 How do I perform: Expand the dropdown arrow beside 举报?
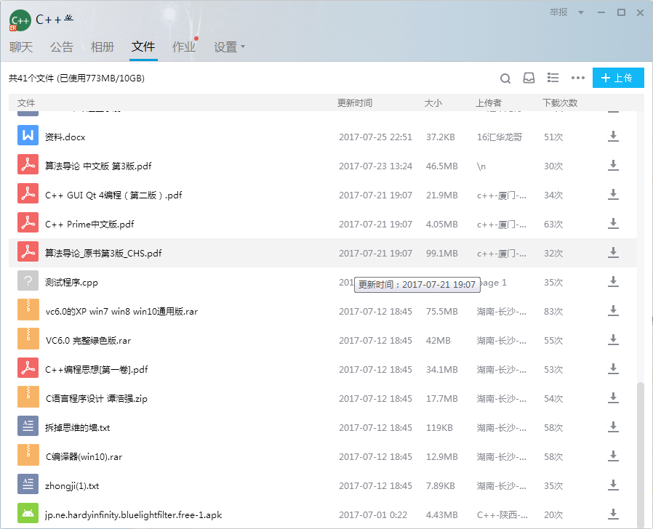click(x=581, y=13)
